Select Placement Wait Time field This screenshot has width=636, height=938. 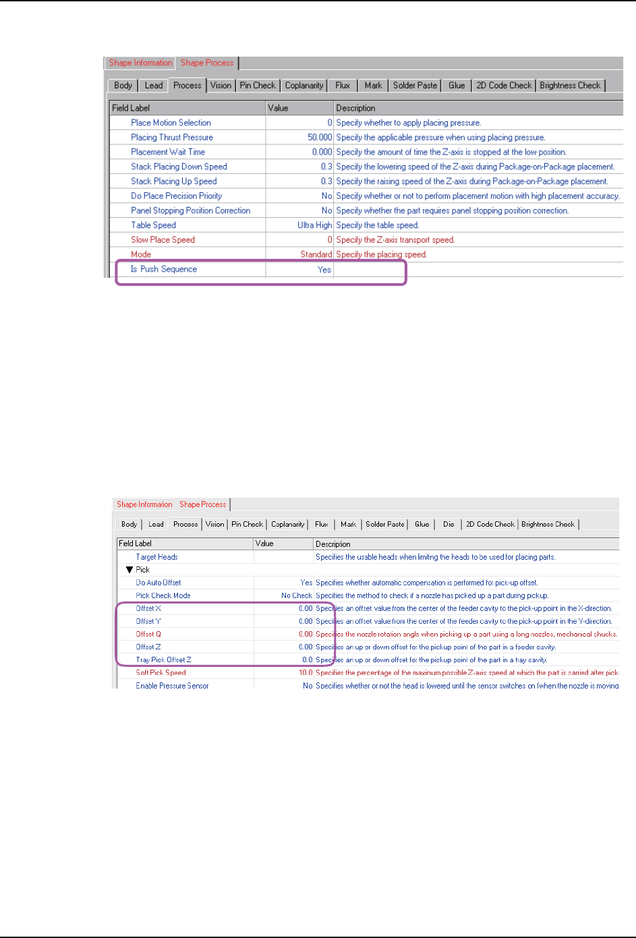[168, 152]
